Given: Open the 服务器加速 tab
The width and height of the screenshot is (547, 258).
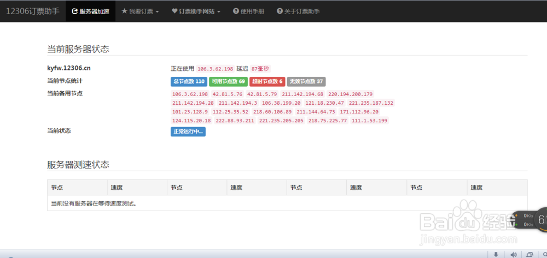Looking at the screenshot, I should pos(90,11).
